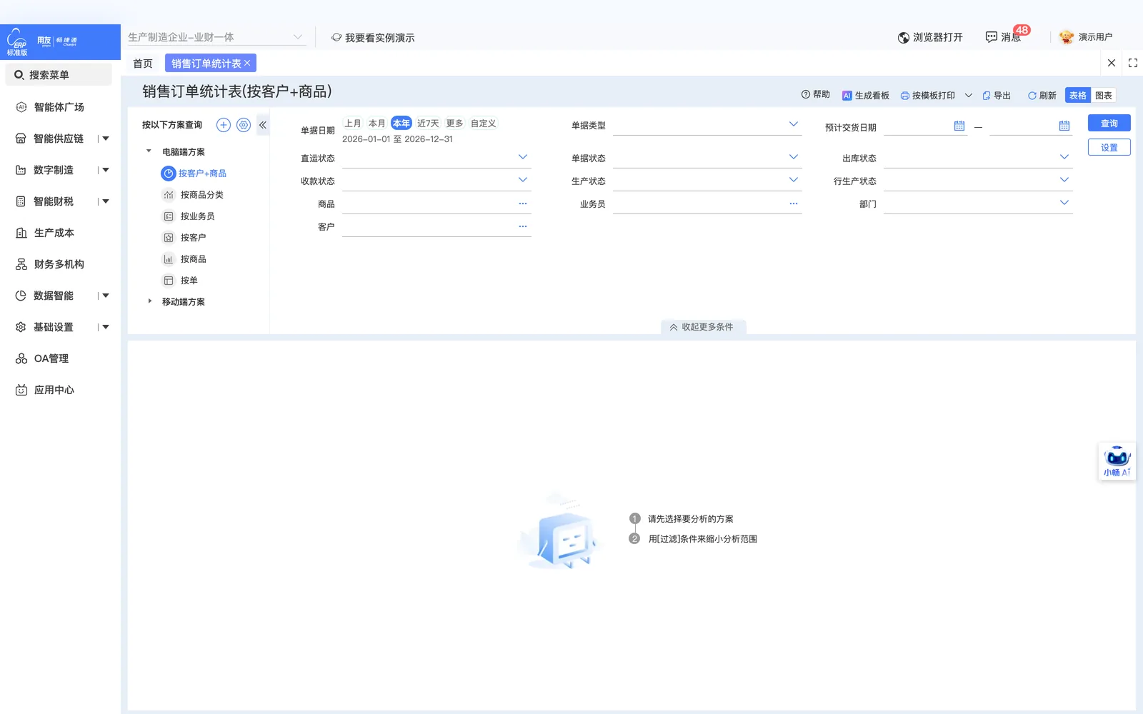The image size is (1143, 714).
Task: Click the 客户 lookup ellipsis icon
Action: [523, 226]
